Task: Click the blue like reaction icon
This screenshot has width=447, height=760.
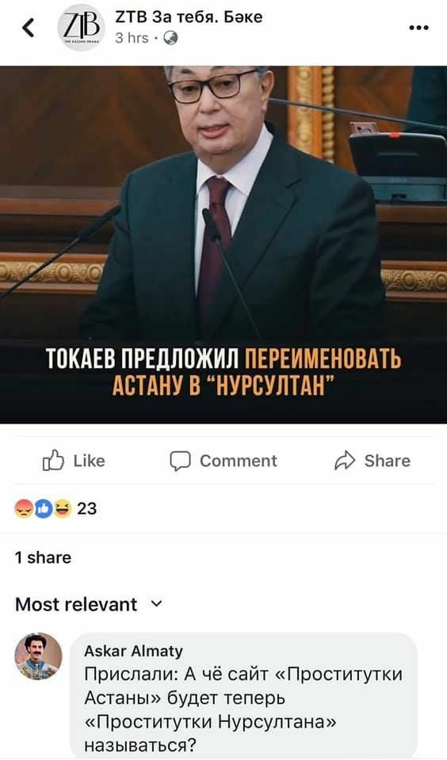Action: coord(44,508)
